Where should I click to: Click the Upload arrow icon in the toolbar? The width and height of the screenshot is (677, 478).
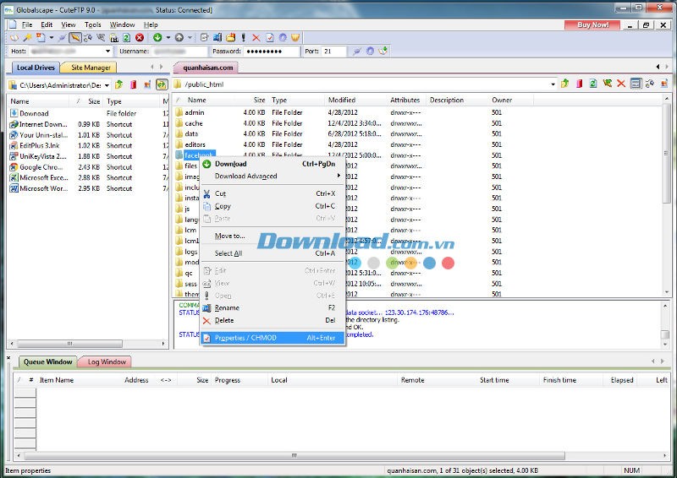(179, 38)
